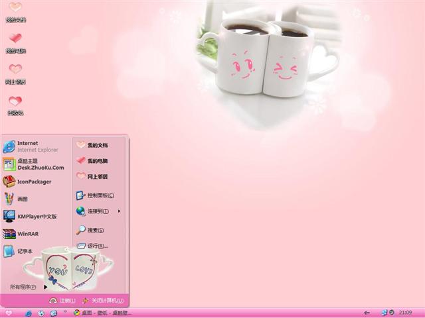This screenshot has height=318, width=425.
Task: Open the 网上邻居 heart icon on desktop
Action: 15,74
